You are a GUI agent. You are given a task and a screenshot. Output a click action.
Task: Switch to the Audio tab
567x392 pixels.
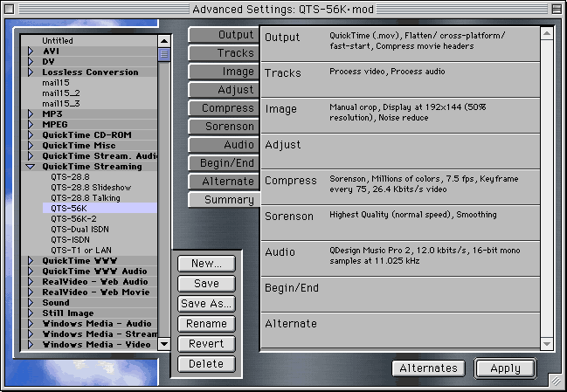(x=224, y=145)
